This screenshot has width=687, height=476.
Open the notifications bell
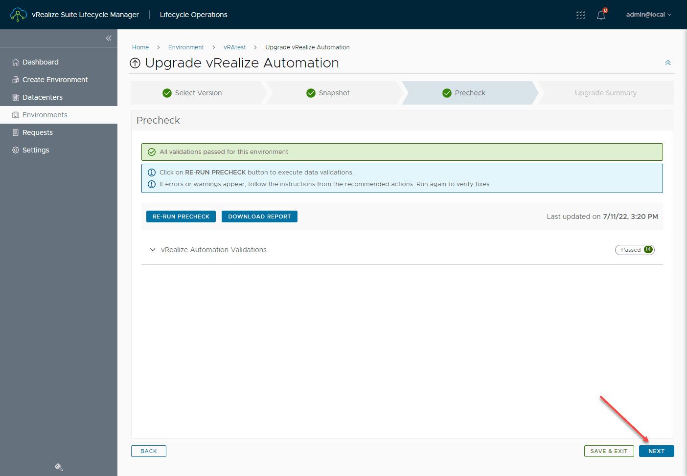601,15
